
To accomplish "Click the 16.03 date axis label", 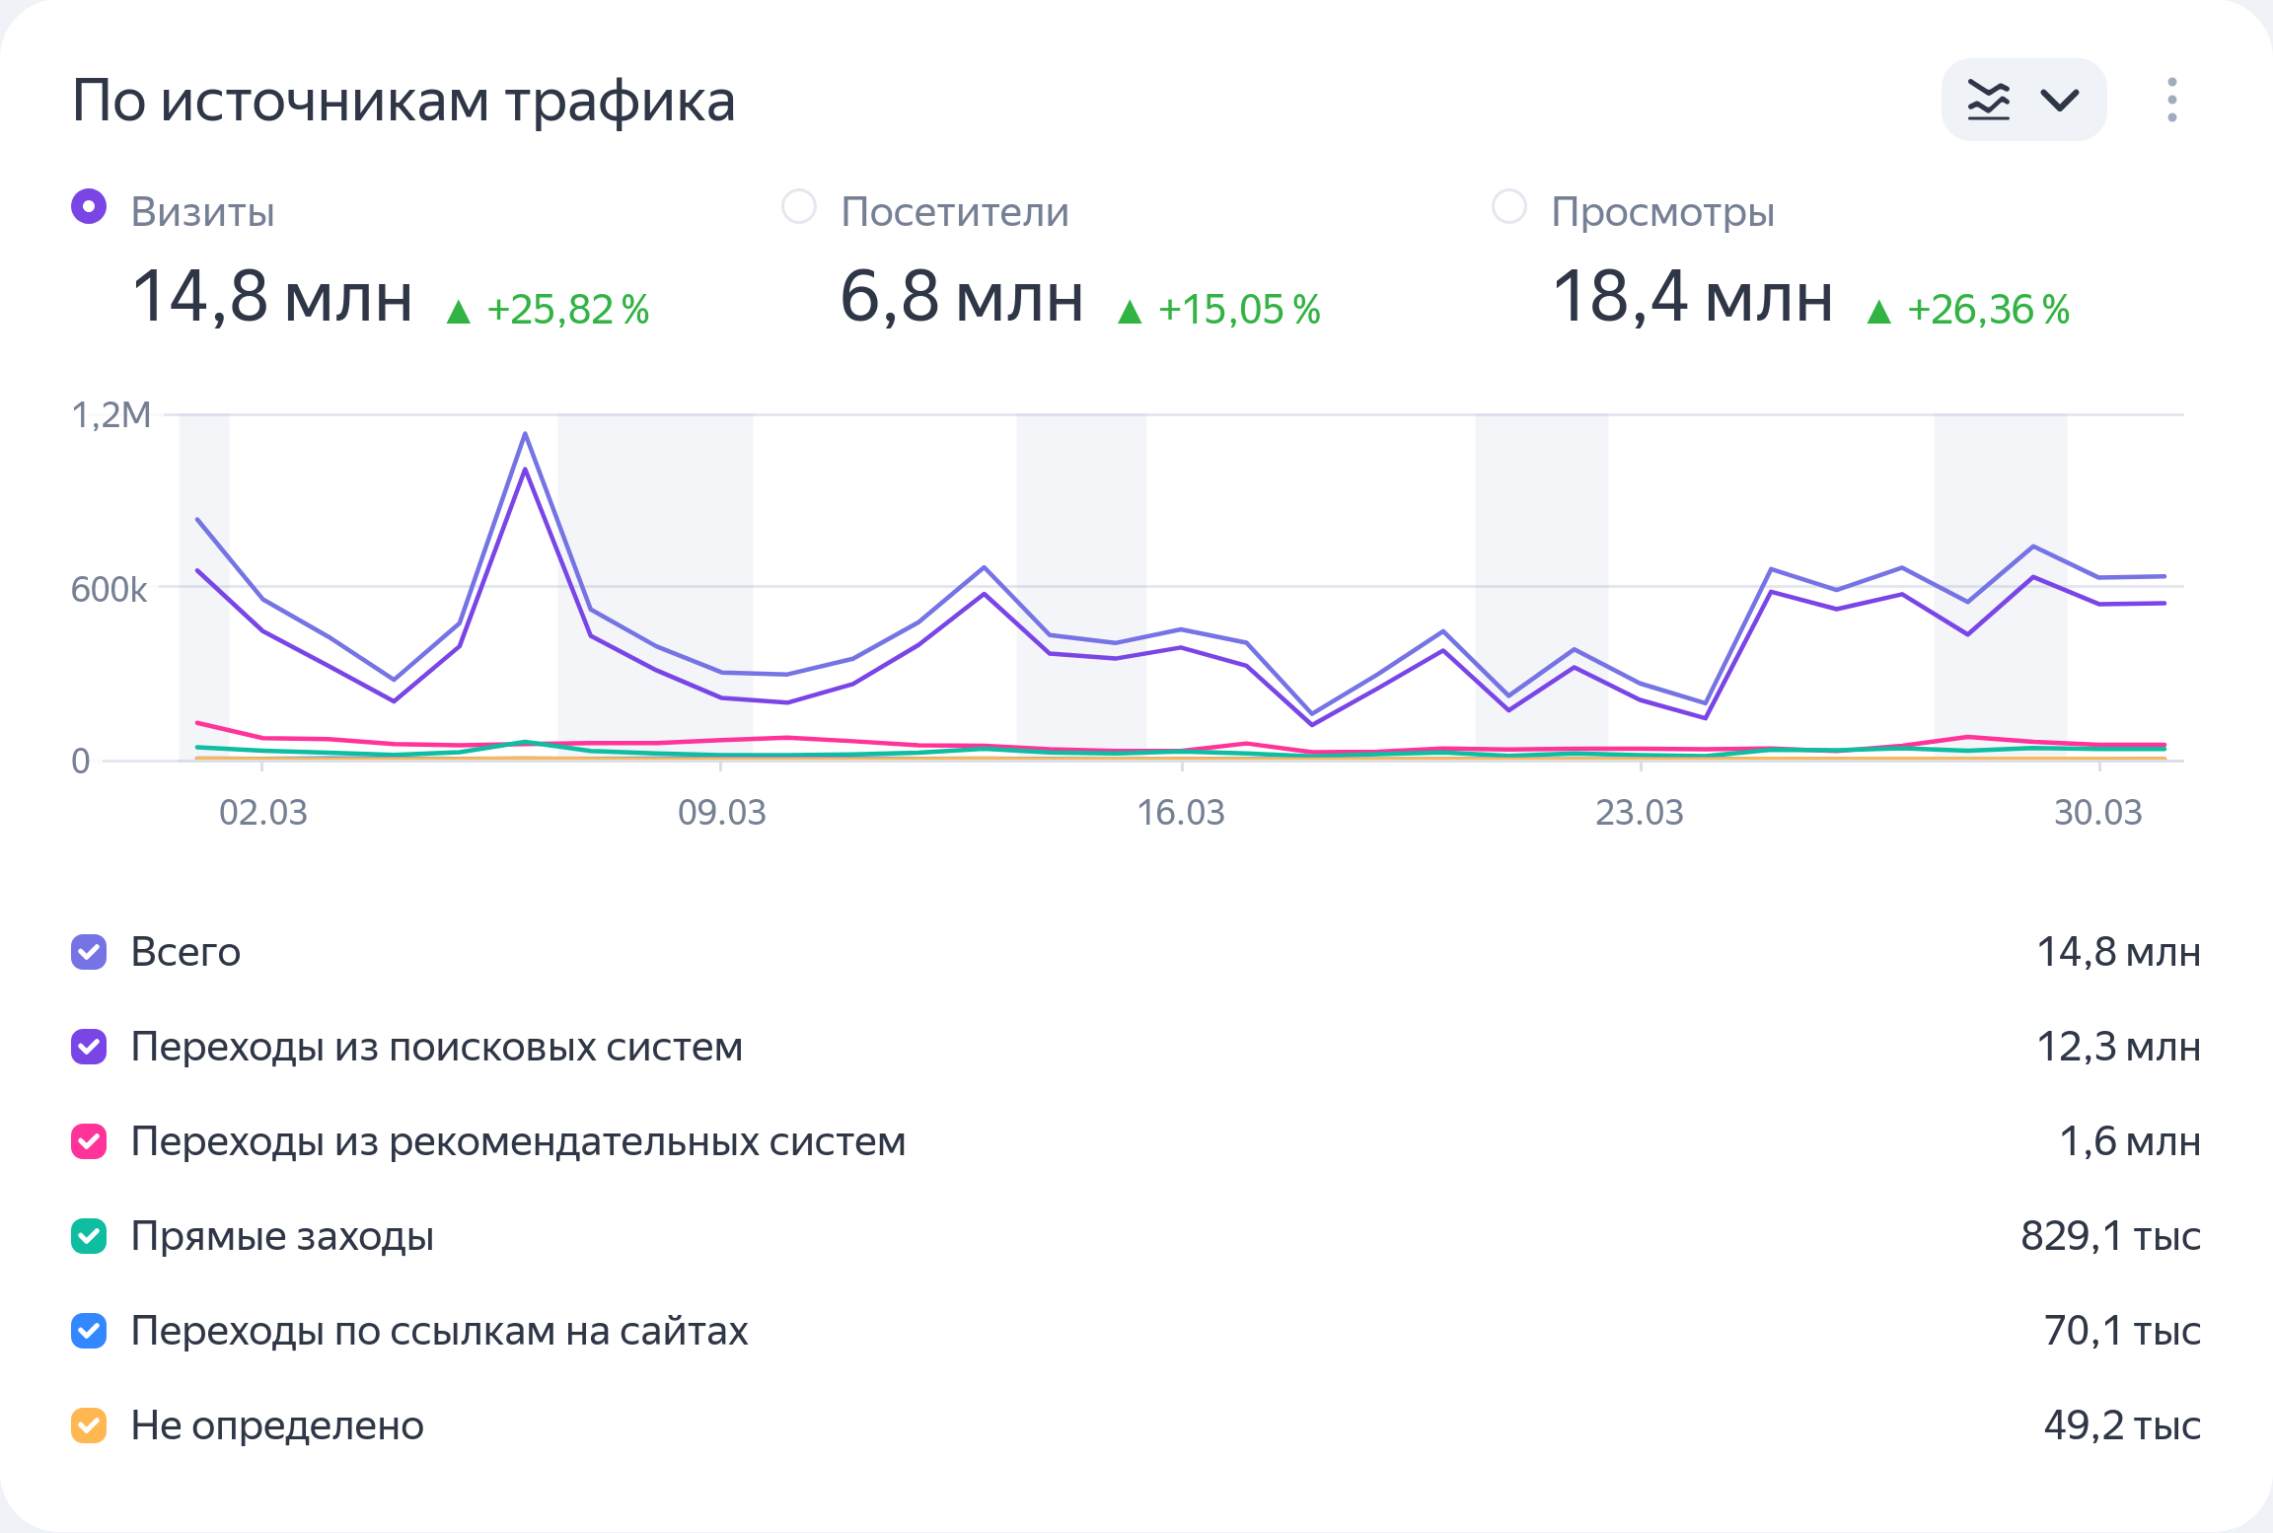I will pos(1181,813).
